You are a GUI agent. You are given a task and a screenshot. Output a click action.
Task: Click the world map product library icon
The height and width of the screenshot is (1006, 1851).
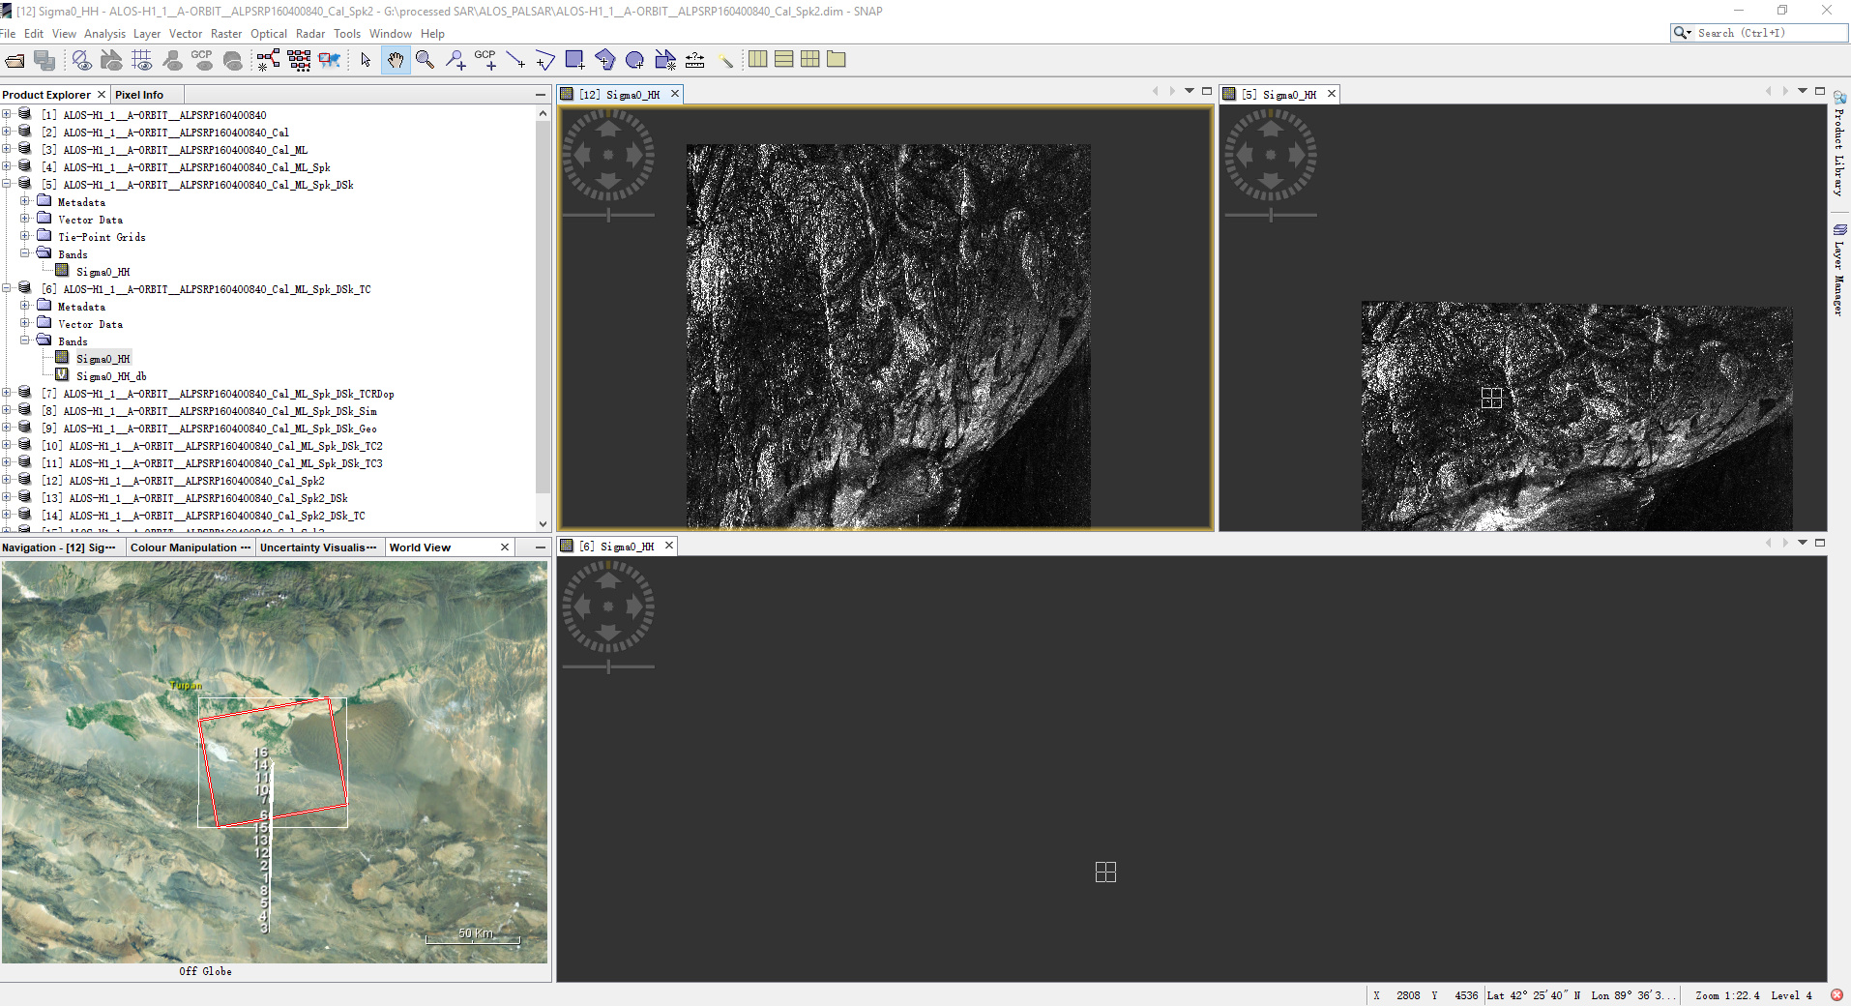click(x=330, y=61)
